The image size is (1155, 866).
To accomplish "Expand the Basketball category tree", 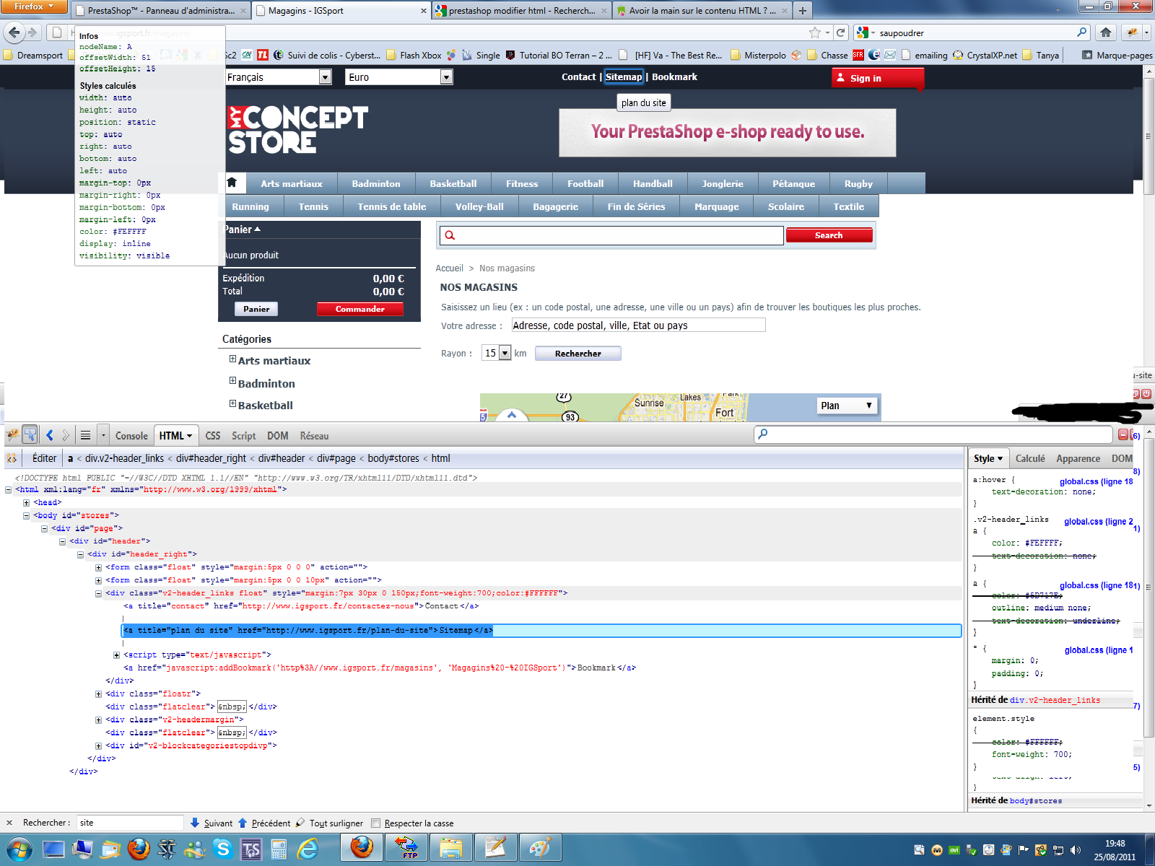I will [232, 403].
